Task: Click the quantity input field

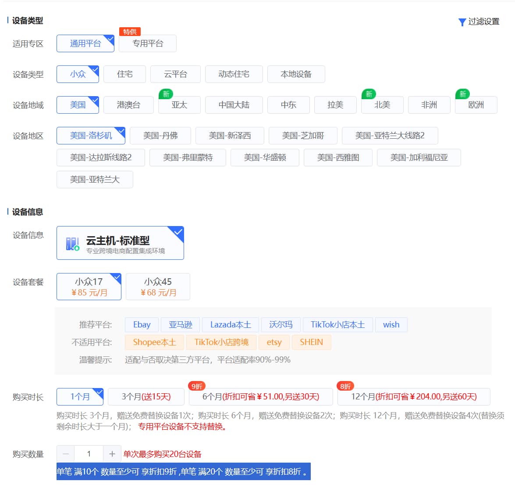Action: [89, 454]
